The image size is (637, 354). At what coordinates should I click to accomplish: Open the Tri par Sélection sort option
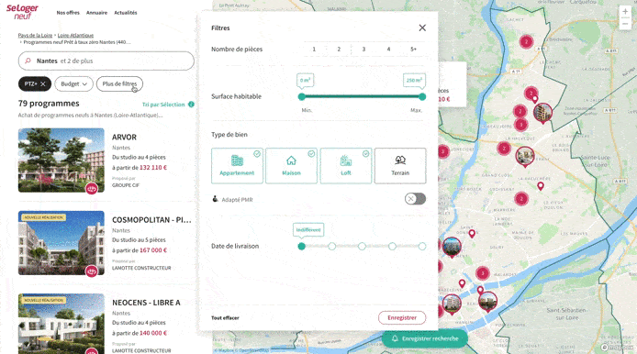point(163,105)
